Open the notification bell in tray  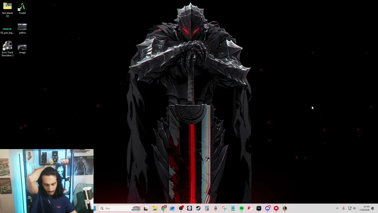click(x=373, y=208)
